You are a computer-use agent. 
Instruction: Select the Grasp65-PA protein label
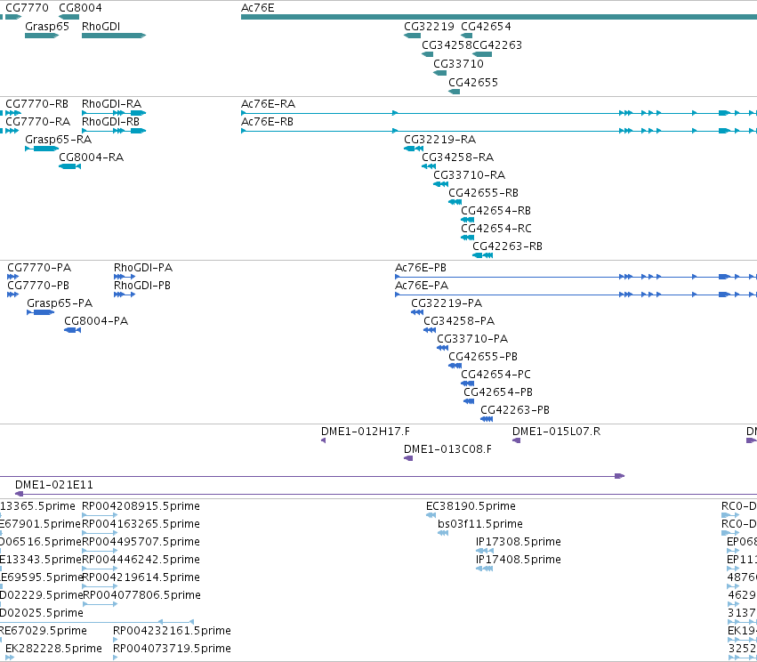[60, 303]
